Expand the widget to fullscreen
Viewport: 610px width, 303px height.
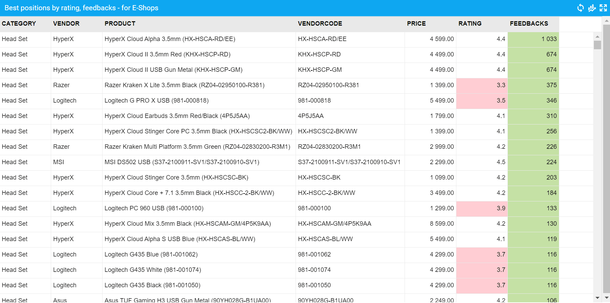(603, 8)
